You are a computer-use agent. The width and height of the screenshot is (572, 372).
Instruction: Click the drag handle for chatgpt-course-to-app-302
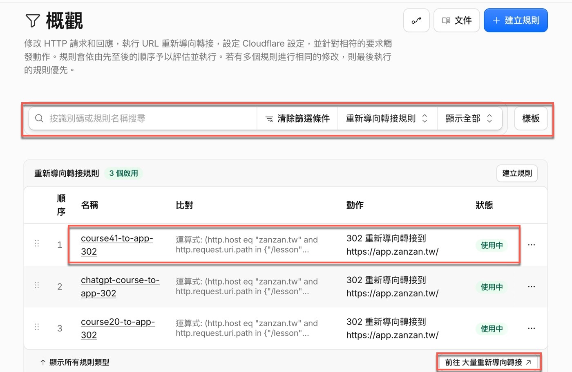(37, 285)
